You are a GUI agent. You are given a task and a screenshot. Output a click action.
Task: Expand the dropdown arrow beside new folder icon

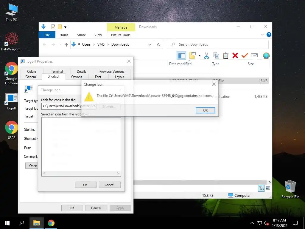click(200, 55)
